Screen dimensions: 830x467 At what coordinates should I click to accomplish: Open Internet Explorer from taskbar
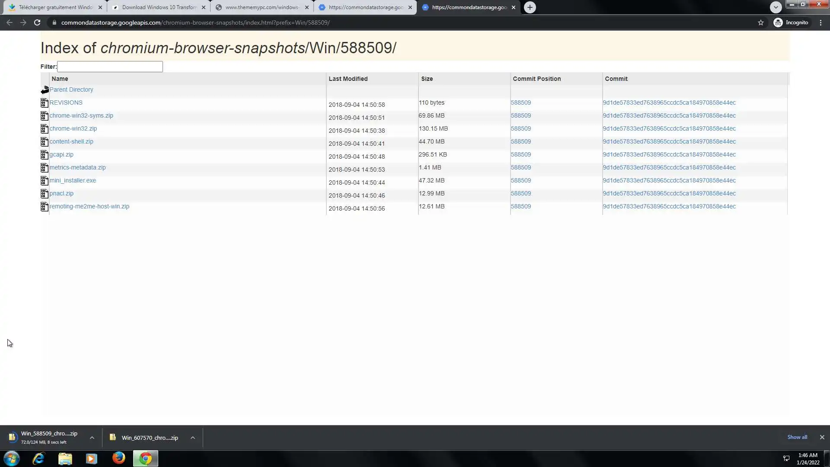(38, 458)
